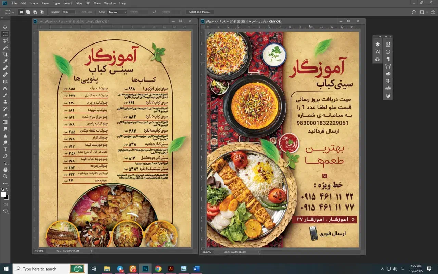
Task: Open the Layers panel icon
Action: (x=378, y=44)
